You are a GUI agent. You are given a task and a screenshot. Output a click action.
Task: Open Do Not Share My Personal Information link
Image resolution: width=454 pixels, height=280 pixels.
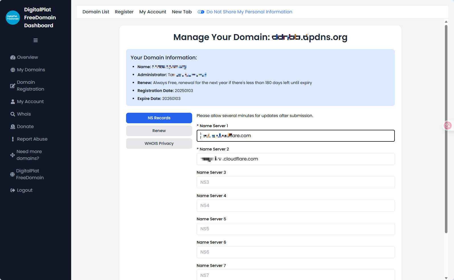point(249,12)
